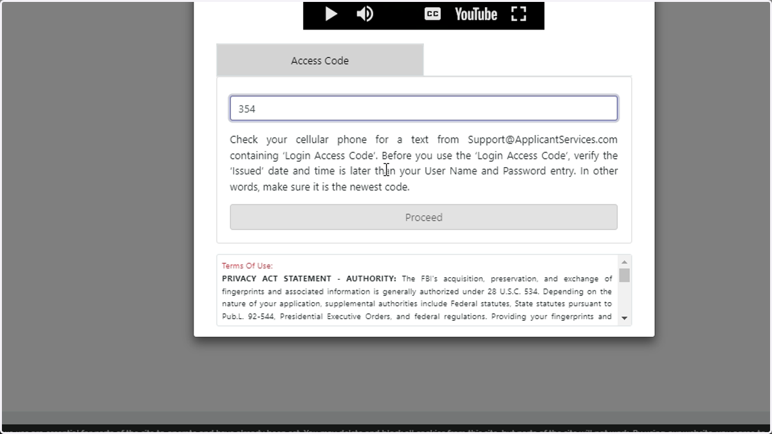This screenshot has height=434, width=772.
Task: Click the access code input field
Action: click(x=424, y=109)
